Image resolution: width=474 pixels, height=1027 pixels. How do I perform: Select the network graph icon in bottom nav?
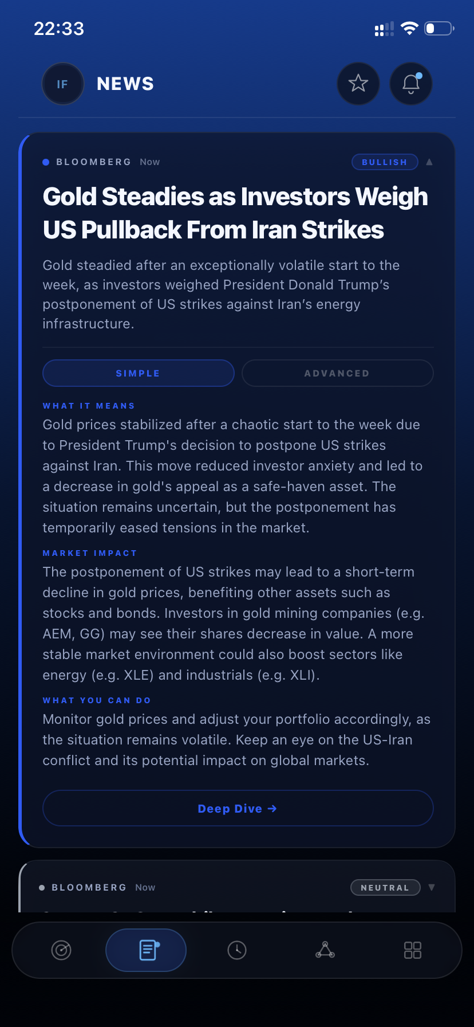pyautogui.click(x=325, y=950)
